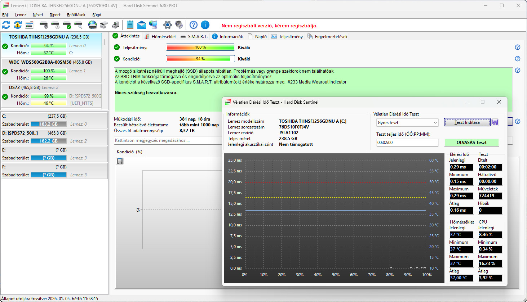Click the disk with green checkmark icon
The height and width of the screenshot is (302, 527).
(67, 25)
